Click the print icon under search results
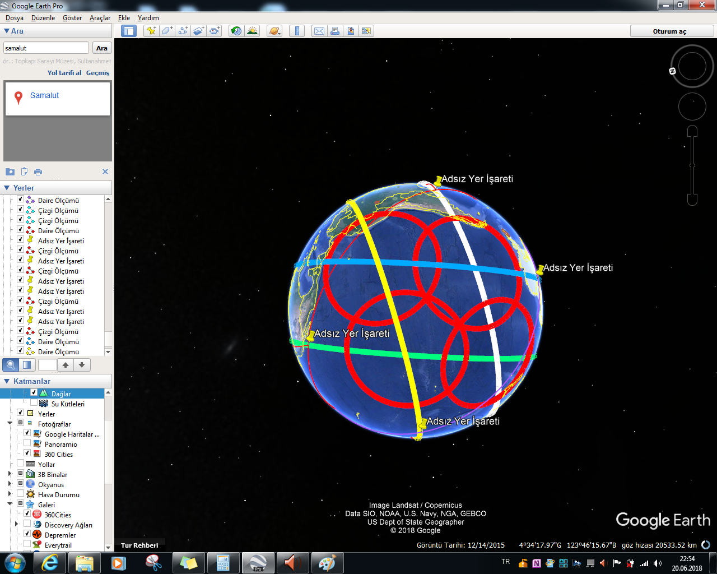717x574 pixels. pyautogui.click(x=38, y=172)
